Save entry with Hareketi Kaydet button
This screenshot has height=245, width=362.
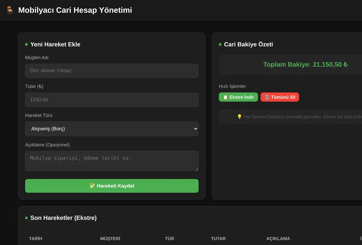point(112,186)
